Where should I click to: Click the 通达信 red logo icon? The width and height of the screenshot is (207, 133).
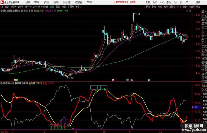click(x=2, y=2)
